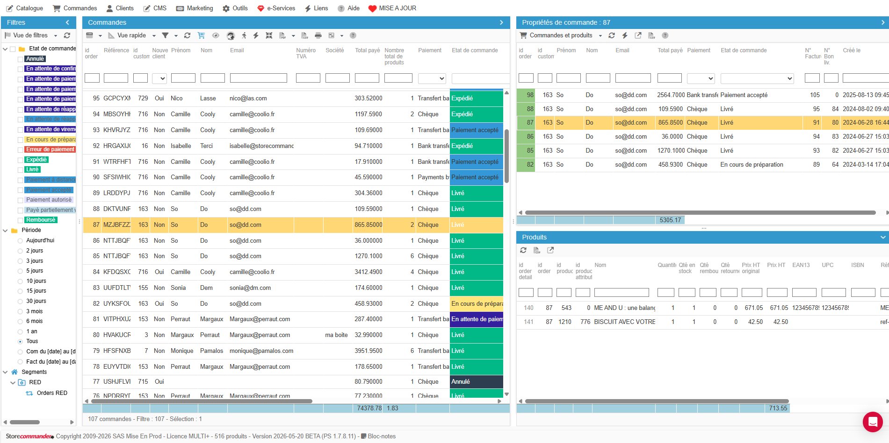
Task: Open Bloc-notes in the footer
Action: click(378, 436)
